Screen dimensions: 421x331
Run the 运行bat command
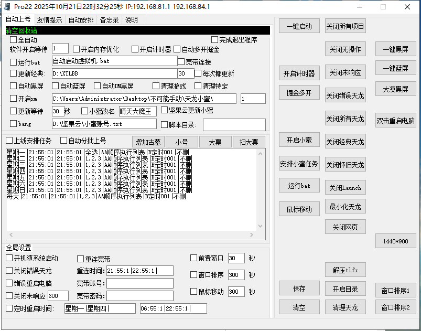coord(299,185)
